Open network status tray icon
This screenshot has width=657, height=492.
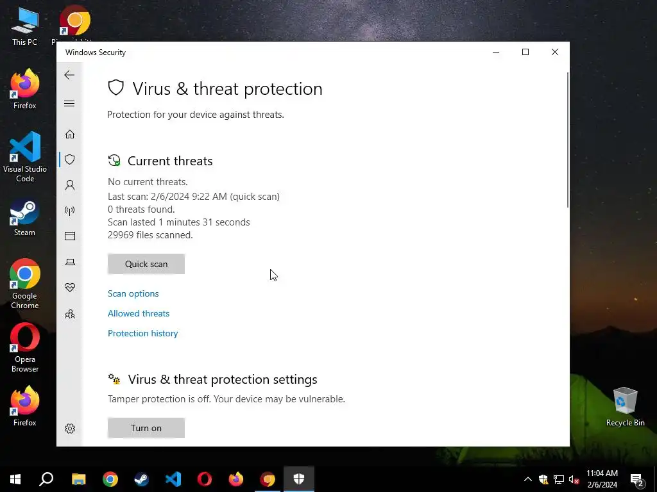[559, 479]
